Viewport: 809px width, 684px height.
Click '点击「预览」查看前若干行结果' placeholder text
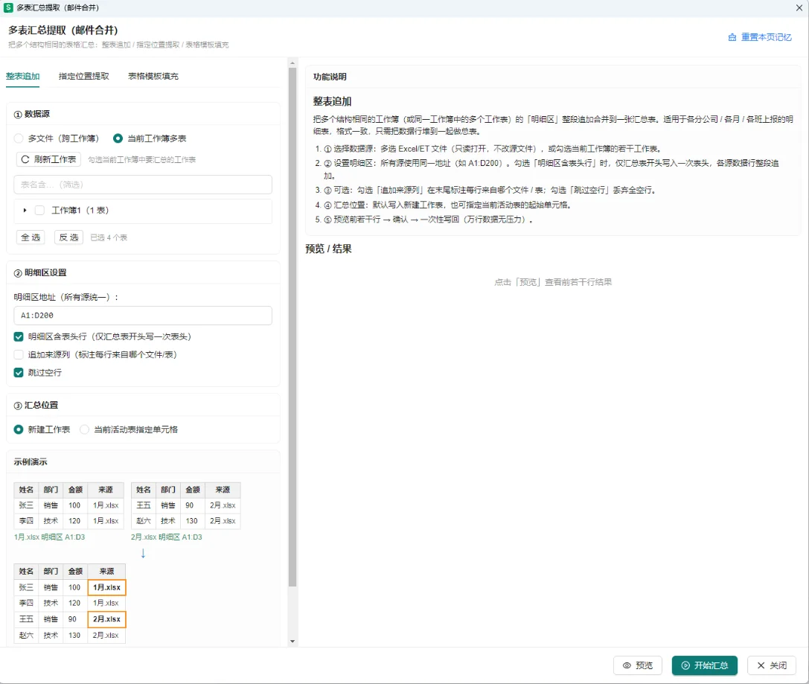[553, 282]
